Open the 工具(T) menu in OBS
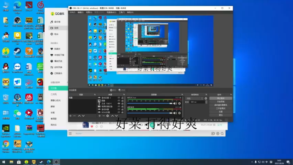The height and width of the screenshot is (165, 293). pyautogui.click(x=122, y=12)
